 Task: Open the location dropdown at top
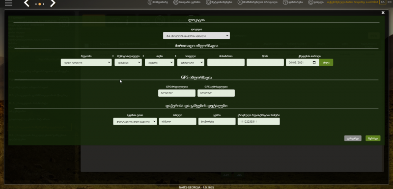click(x=196, y=35)
